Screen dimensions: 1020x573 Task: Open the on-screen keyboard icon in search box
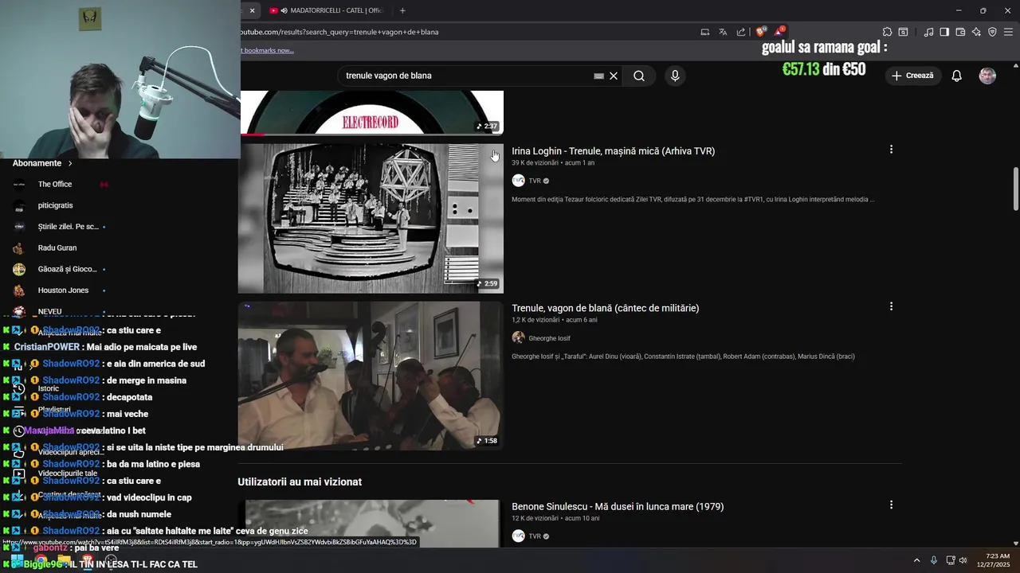[598, 76]
